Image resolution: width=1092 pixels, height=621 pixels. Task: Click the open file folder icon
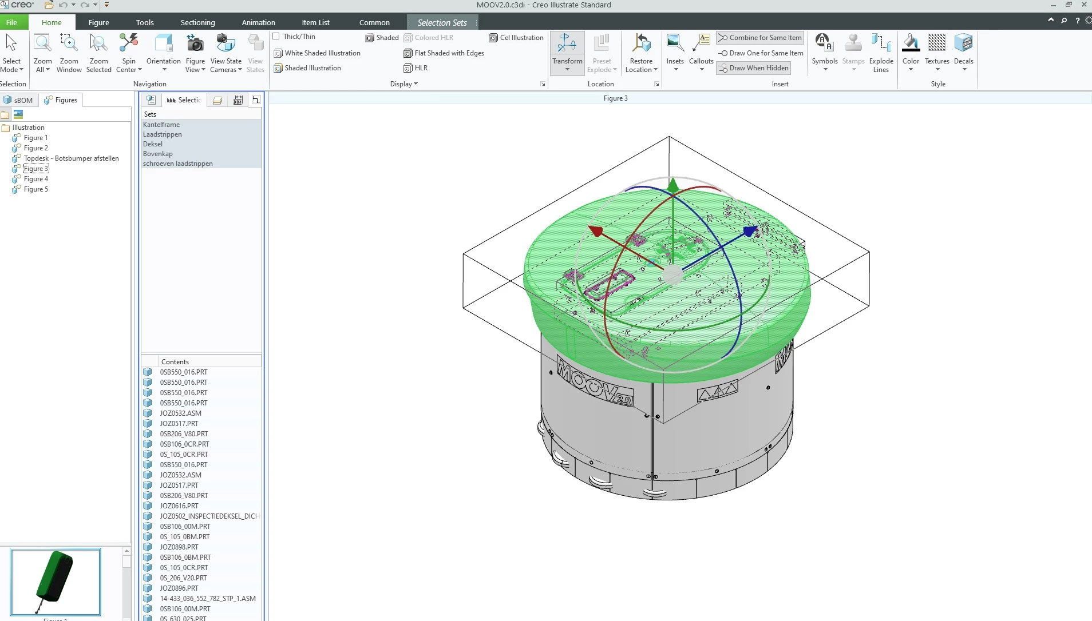[x=49, y=5]
